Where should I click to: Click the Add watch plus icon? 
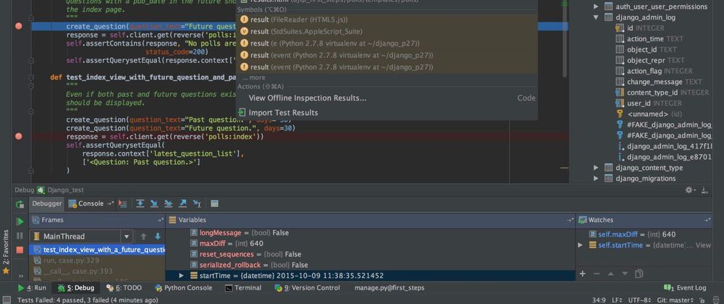pos(583,274)
